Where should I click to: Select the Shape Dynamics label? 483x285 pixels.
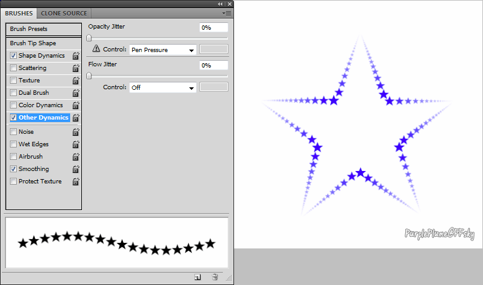tap(42, 56)
